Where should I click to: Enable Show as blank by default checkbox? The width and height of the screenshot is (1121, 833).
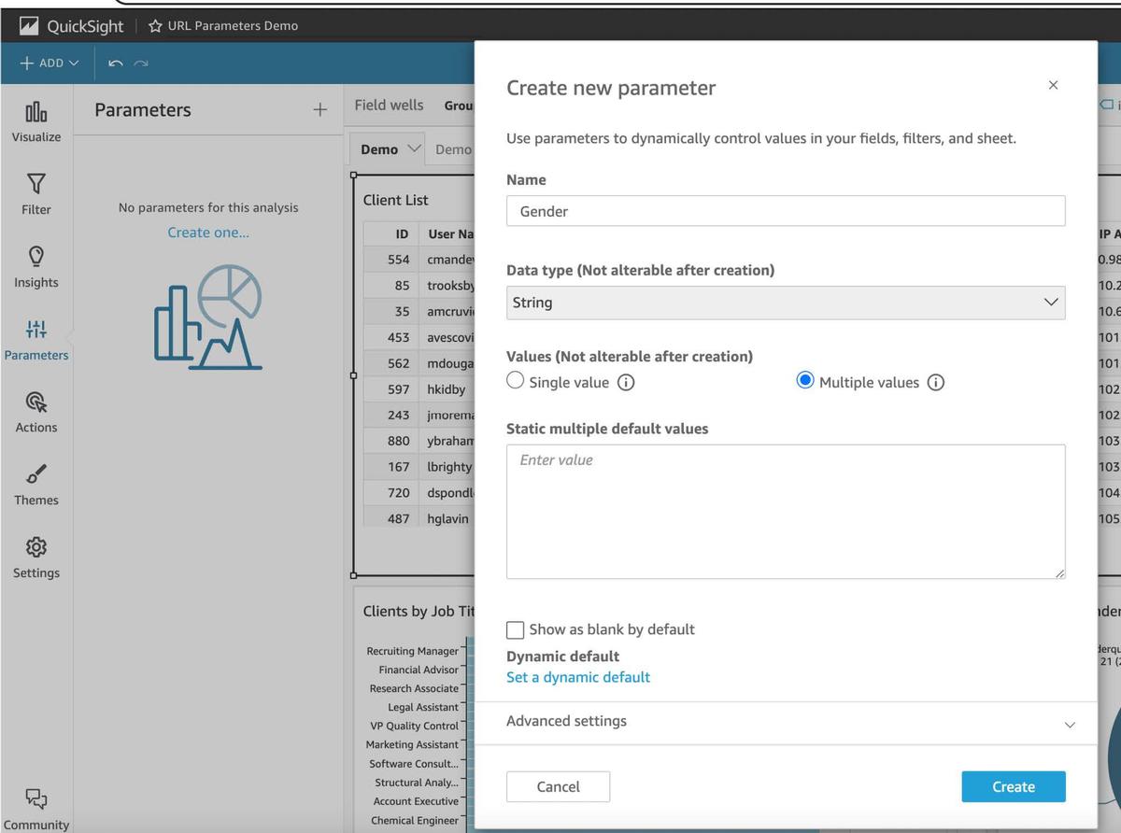click(516, 629)
